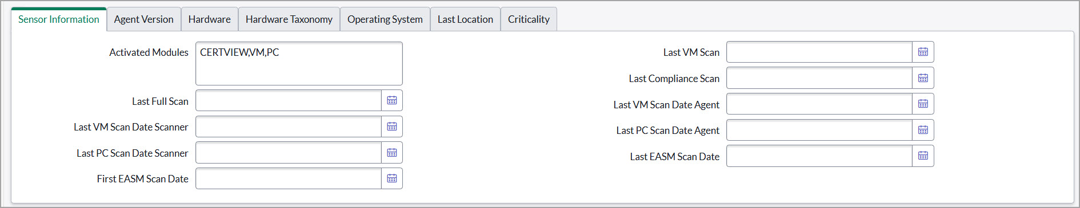
Task: Focus the Last Full Scan date field
Action: pos(289,100)
